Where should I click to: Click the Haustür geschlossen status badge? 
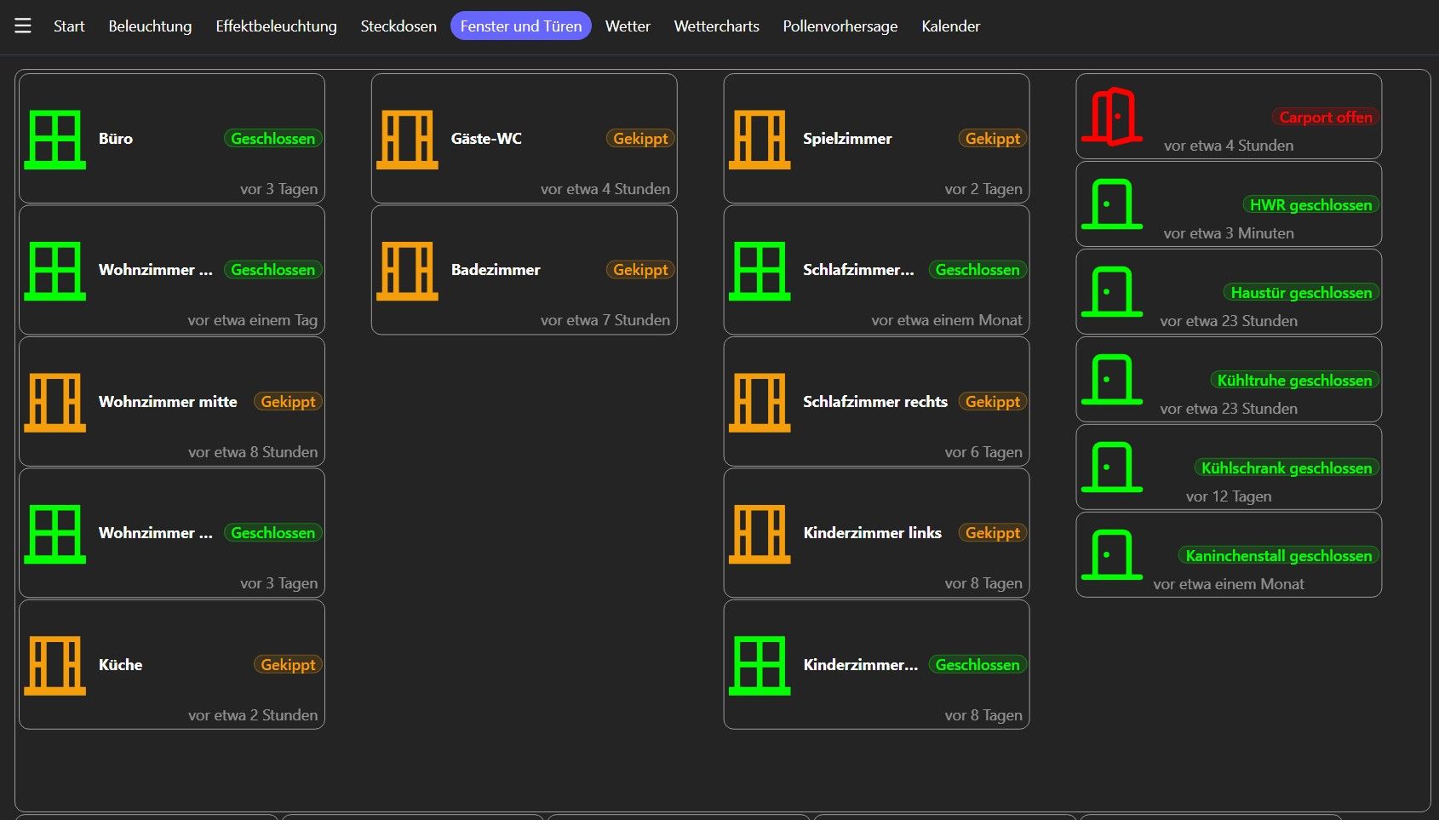[1301, 293]
